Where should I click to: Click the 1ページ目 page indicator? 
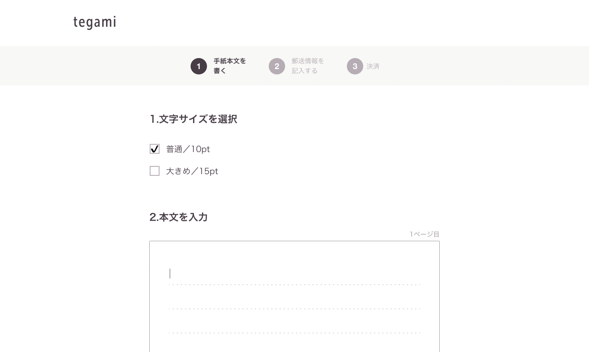[425, 234]
